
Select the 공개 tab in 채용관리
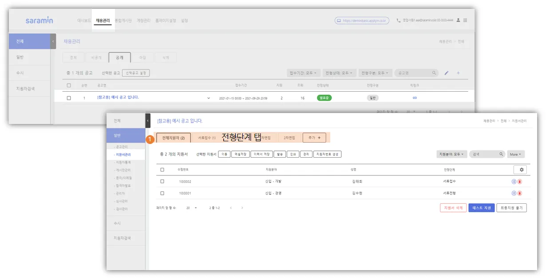120,58
